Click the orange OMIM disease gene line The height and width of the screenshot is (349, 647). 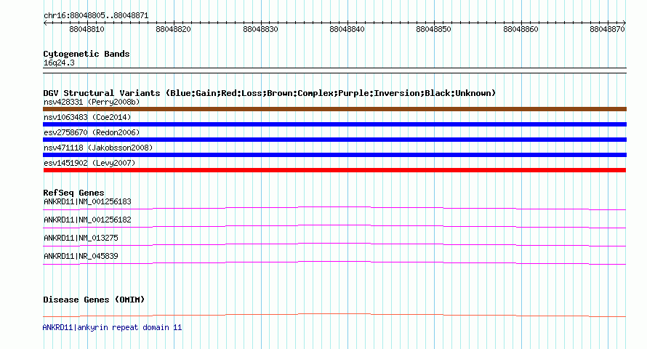pyautogui.click(x=334, y=315)
